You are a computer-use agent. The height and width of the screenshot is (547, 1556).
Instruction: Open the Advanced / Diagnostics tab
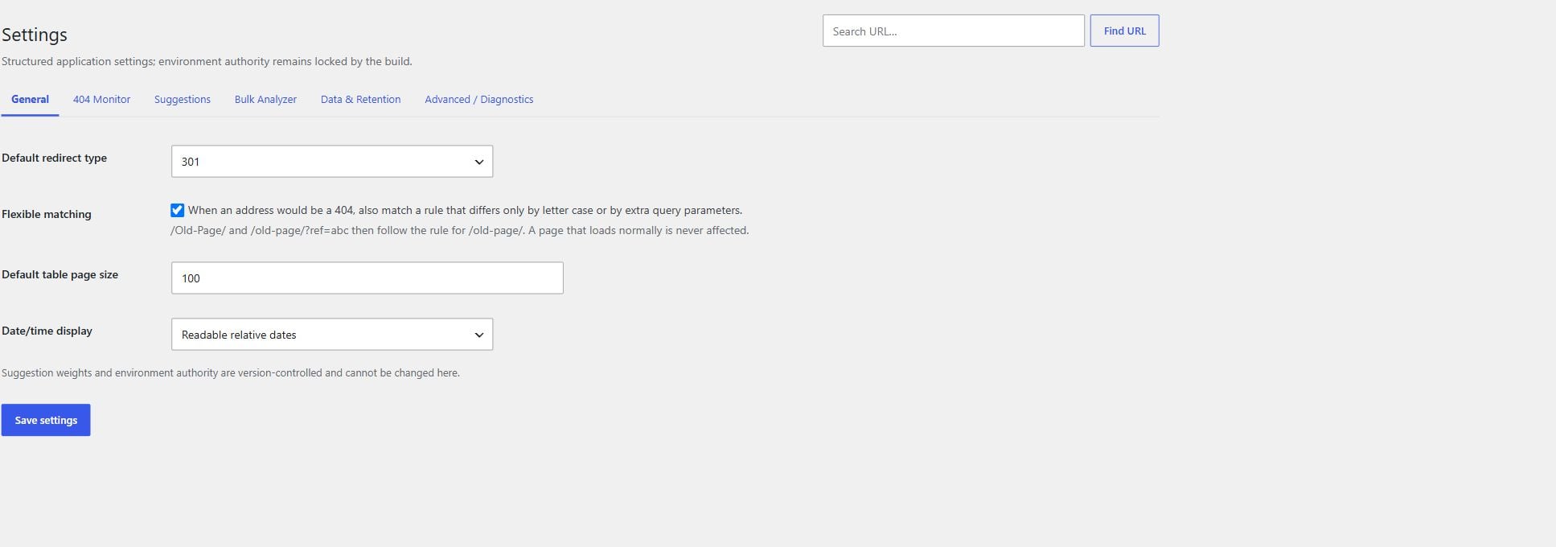pyautogui.click(x=479, y=100)
